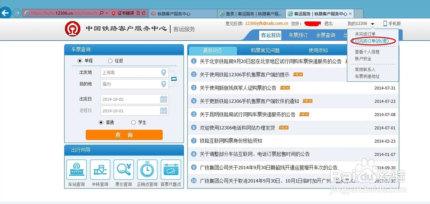Open the 正晚点查询 punctuality query icon
The width and height of the screenshot is (430, 204).
(x=147, y=170)
